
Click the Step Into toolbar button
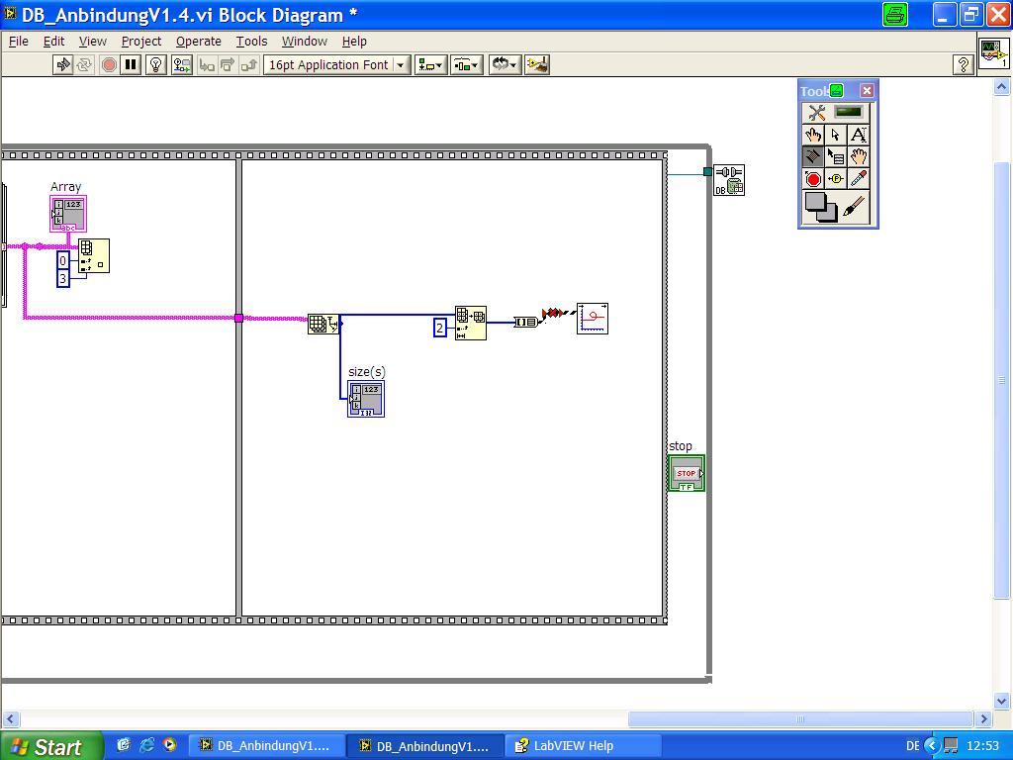point(207,64)
